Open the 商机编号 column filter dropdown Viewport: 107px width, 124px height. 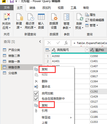point(87,50)
